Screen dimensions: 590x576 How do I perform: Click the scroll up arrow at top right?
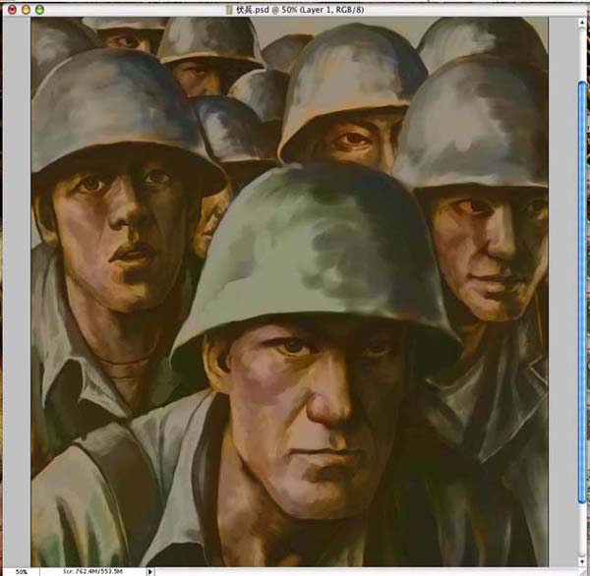(x=582, y=24)
